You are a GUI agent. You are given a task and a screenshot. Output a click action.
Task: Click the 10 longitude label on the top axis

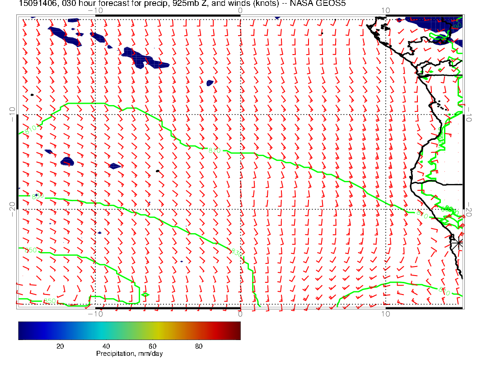pos(385,10)
